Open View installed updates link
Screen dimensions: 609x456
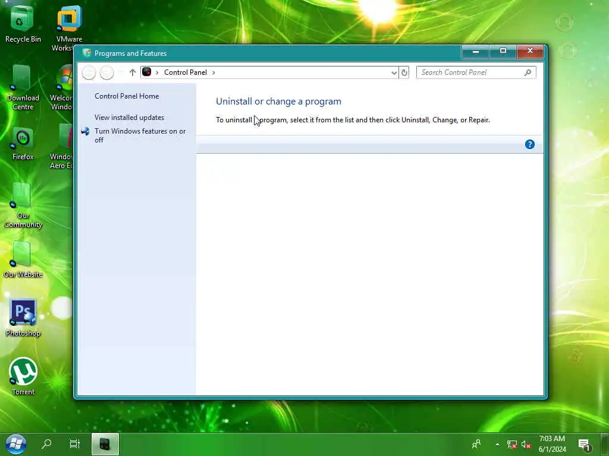point(129,118)
